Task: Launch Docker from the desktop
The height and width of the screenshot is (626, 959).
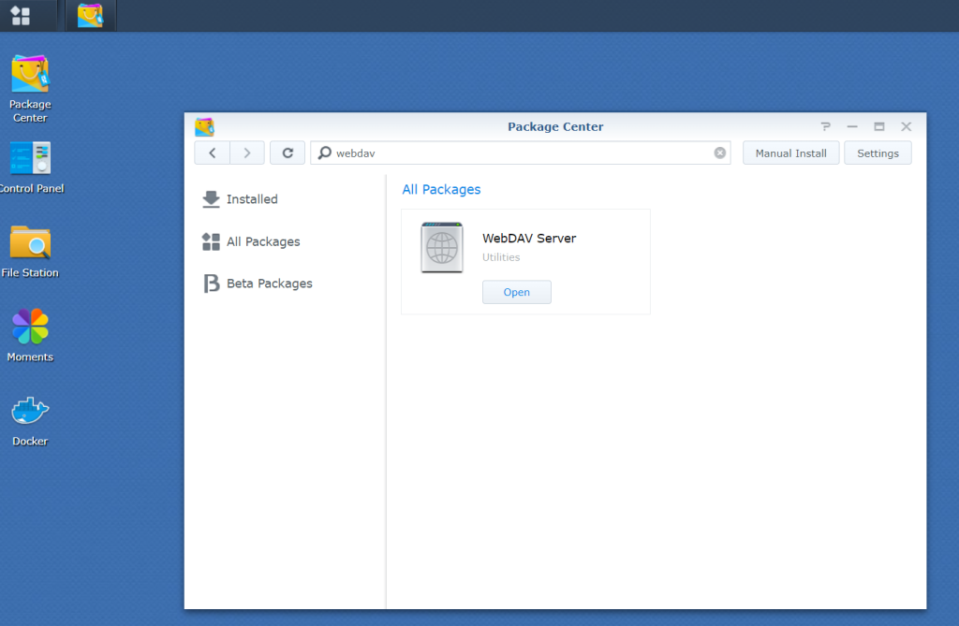Action: click(x=30, y=420)
